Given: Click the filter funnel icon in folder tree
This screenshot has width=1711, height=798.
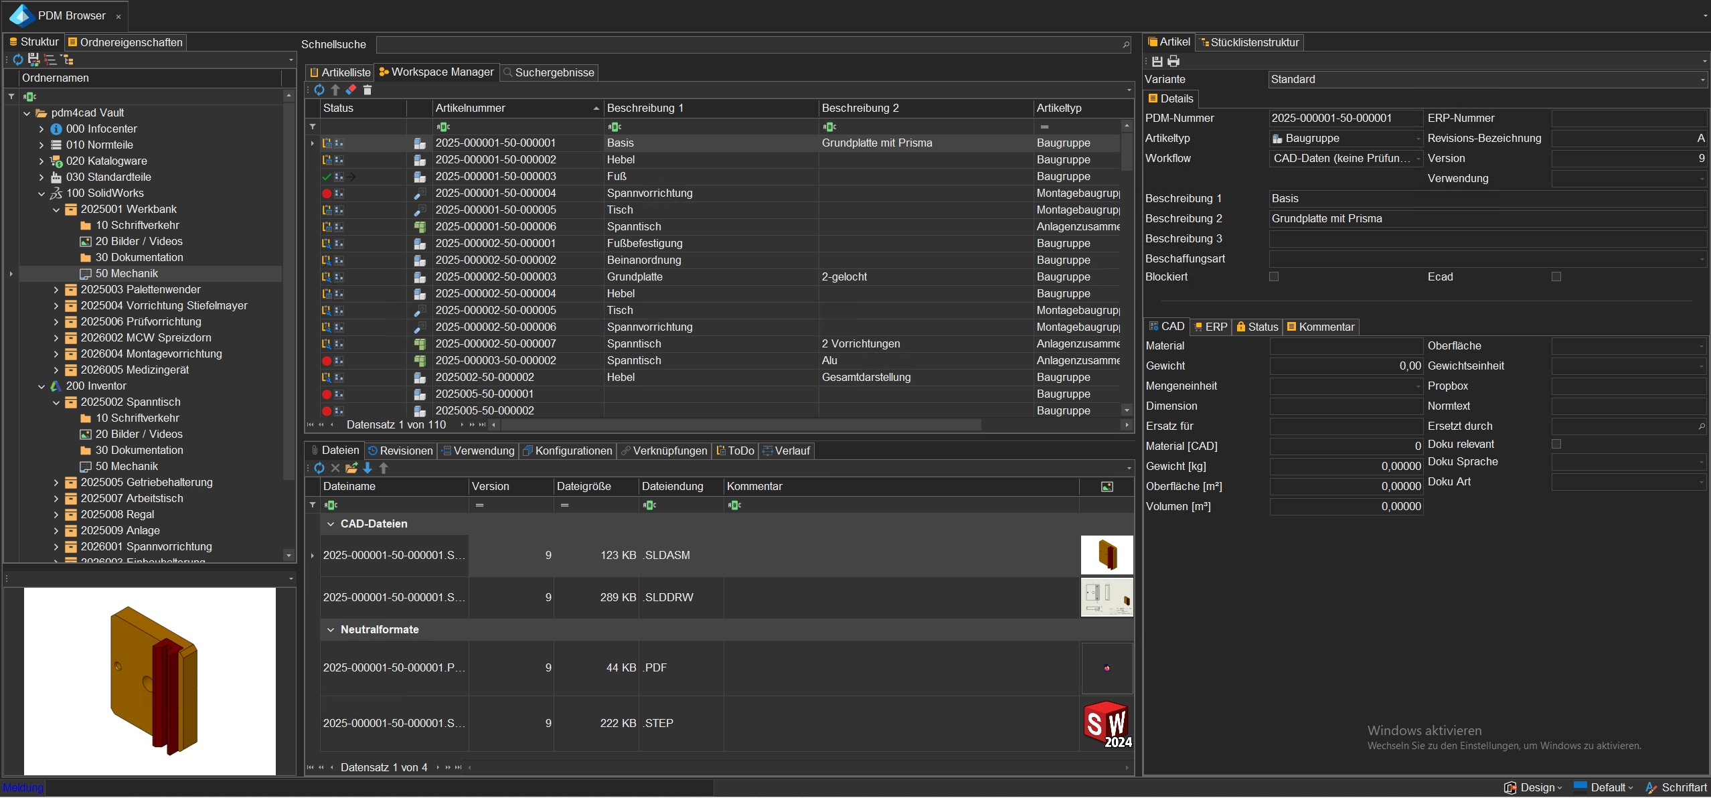Looking at the screenshot, I should 11,96.
